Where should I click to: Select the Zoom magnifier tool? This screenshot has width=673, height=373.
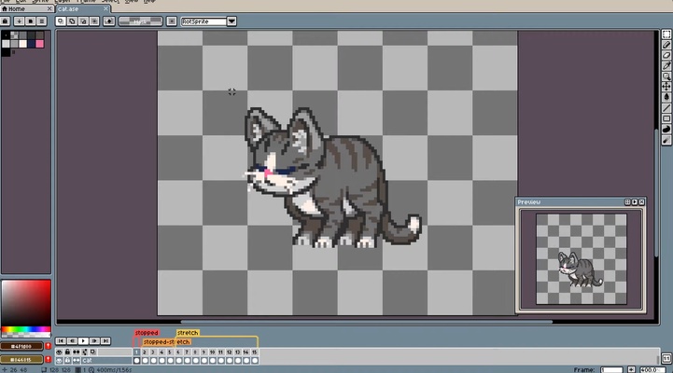666,76
